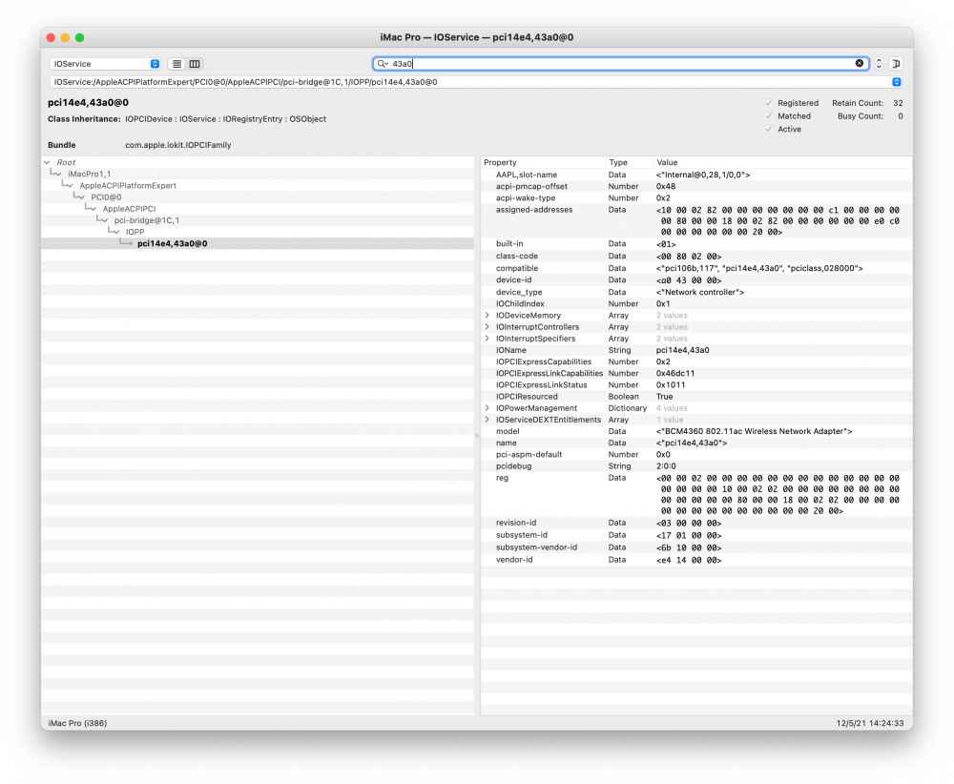The image size is (954, 784).
Task: Toggle the Registered checkbox
Action: point(768,103)
